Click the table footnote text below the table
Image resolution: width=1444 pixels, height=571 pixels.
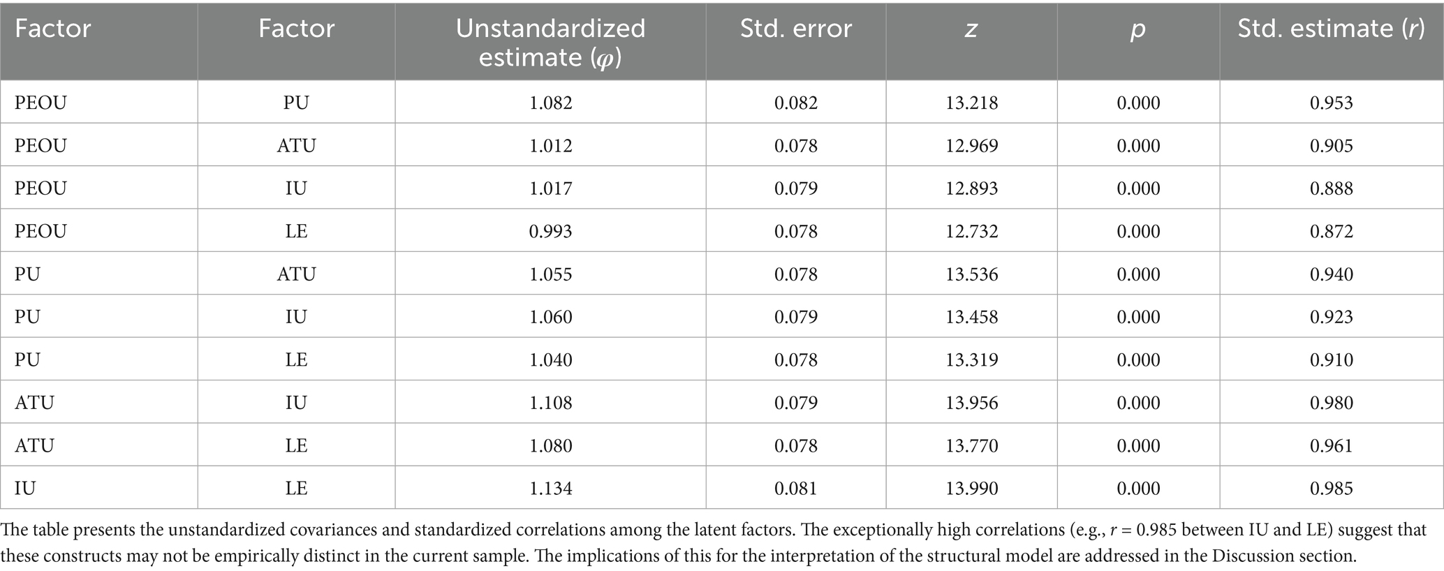712,542
